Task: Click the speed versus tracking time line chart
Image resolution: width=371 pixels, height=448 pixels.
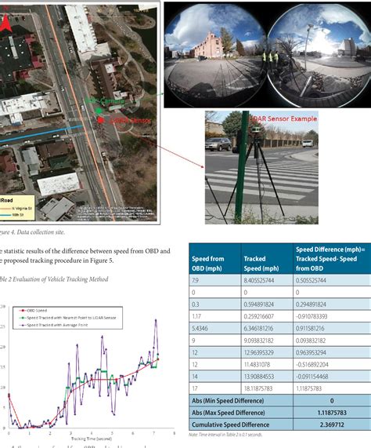Action: (88, 374)
